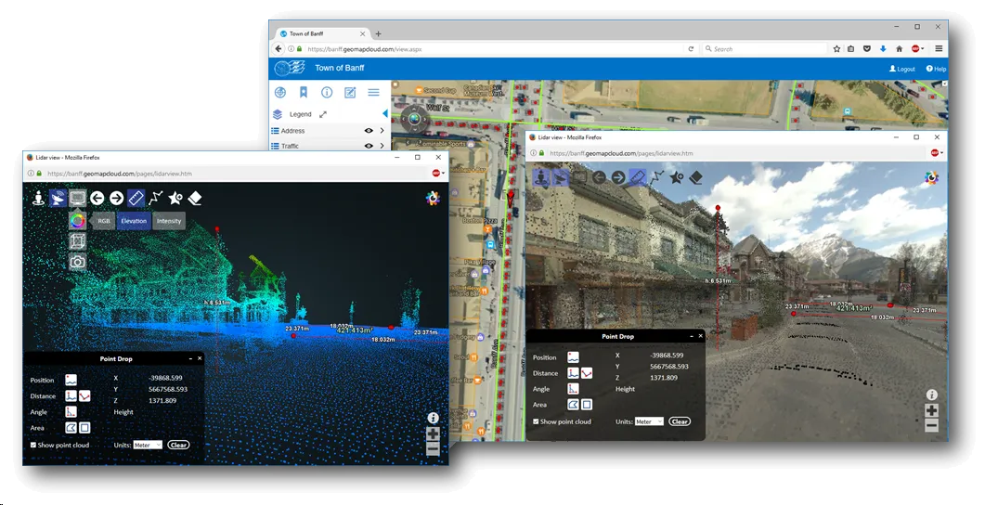Click red polyline Distance icon in left Point Drop panel
Viewport: 985px width, 505px height.
(x=84, y=395)
